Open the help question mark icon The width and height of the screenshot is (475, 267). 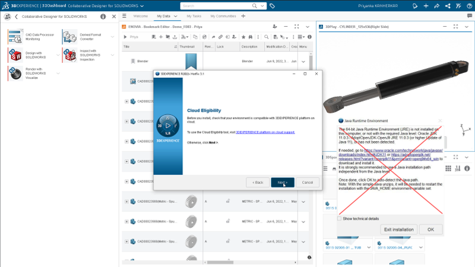pyautogui.click(x=469, y=6)
